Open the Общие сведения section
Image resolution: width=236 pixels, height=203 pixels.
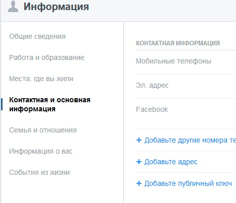37,36
